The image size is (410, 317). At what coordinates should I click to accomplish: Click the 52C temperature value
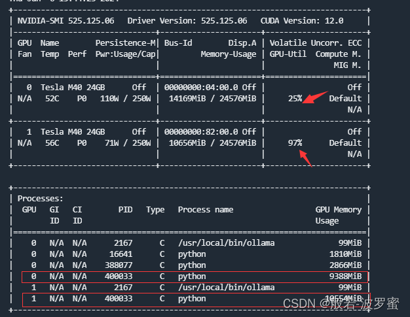pyautogui.click(x=52, y=99)
